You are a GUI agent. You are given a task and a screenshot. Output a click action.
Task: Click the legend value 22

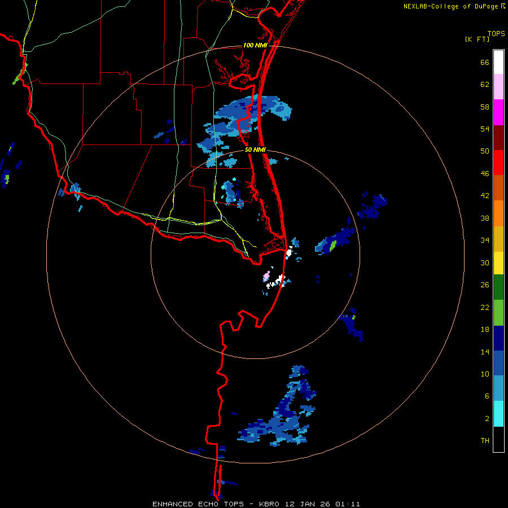[x=485, y=307]
